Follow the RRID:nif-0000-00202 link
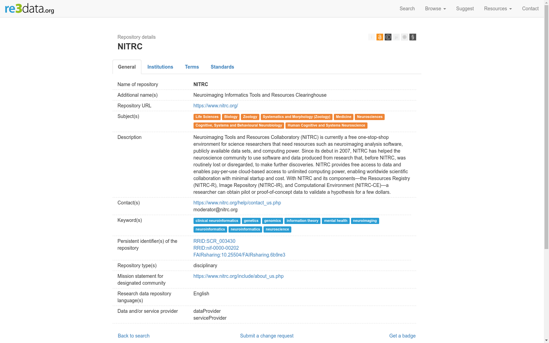This screenshot has width=549, height=343. tap(216, 248)
